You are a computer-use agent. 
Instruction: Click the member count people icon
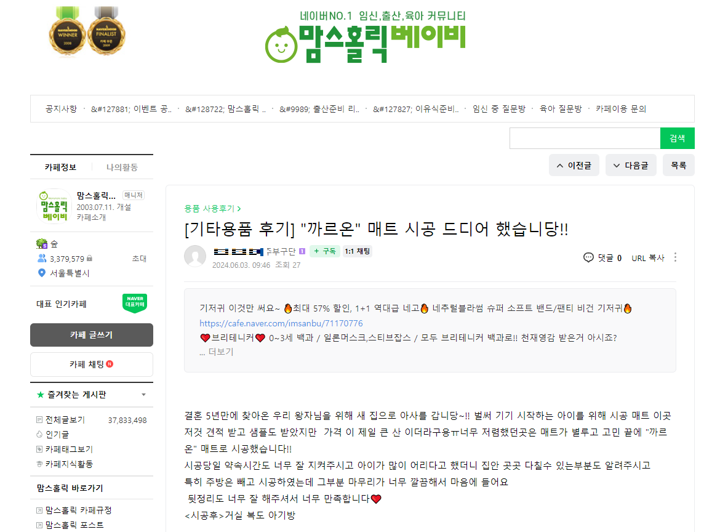(x=42, y=259)
